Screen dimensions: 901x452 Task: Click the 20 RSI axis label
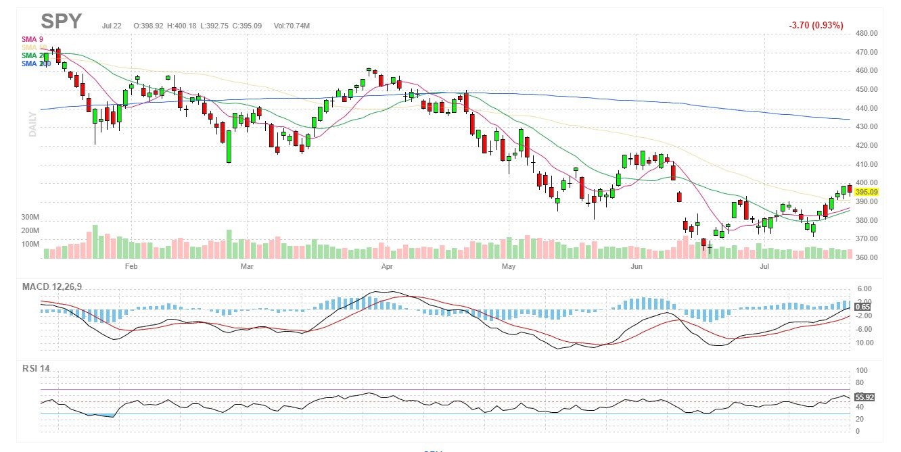860,419
